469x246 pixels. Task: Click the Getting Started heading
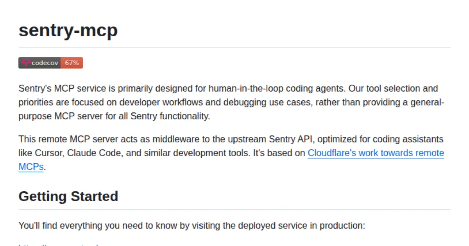tap(68, 196)
